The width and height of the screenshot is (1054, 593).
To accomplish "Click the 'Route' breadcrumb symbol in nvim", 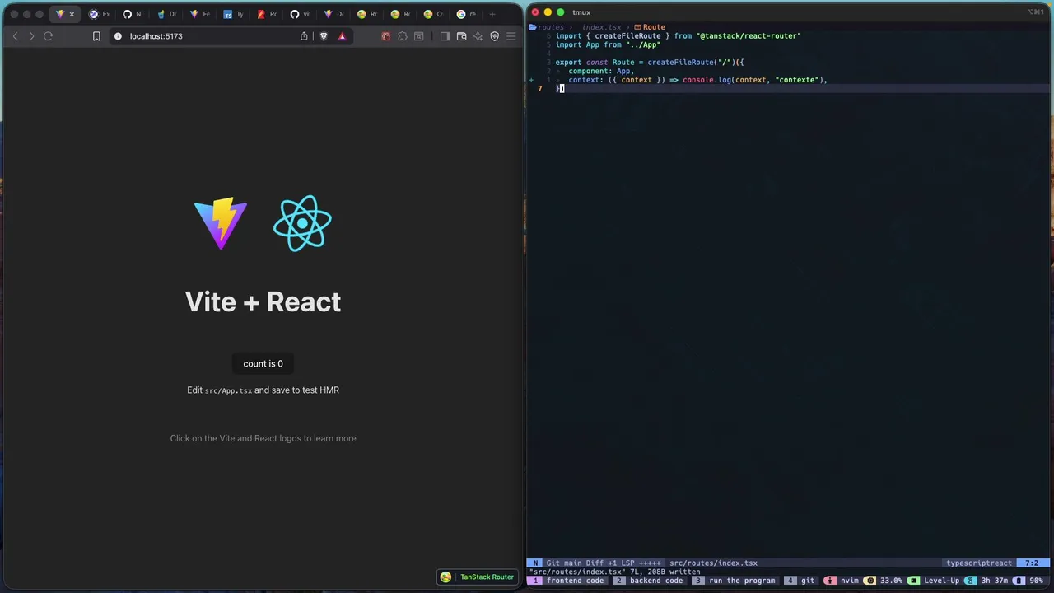I will (649, 27).
